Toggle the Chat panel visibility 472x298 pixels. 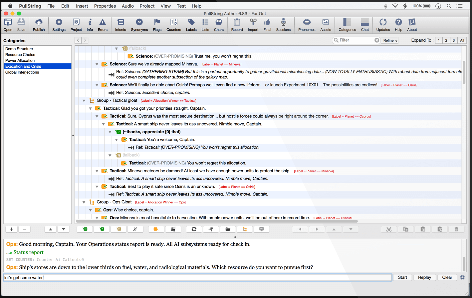pos(365,25)
